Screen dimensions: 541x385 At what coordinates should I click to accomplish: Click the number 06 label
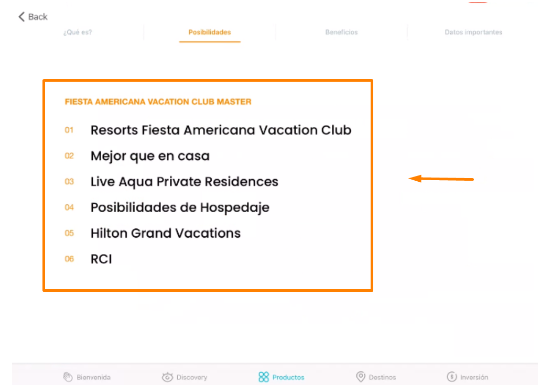[x=69, y=259]
